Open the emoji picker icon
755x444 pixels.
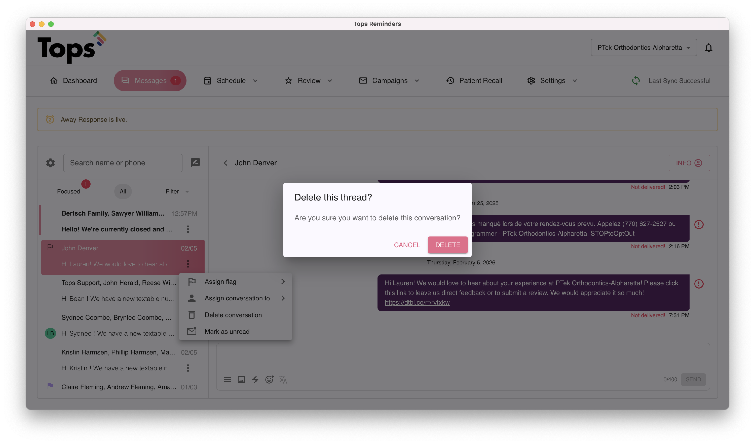pos(269,379)
